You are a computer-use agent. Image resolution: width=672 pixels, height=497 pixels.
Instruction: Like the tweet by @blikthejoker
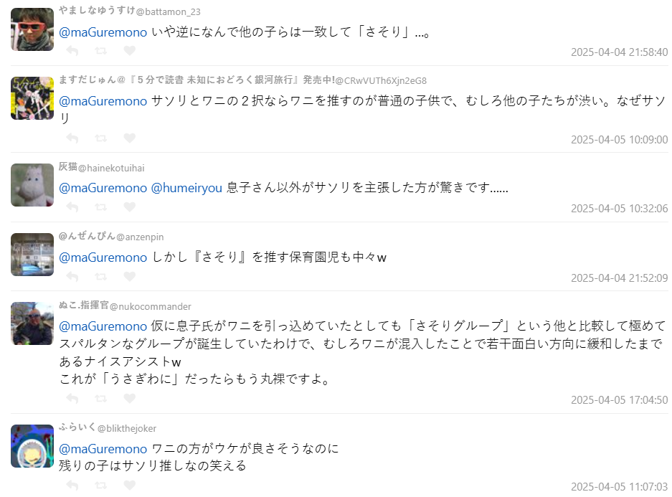[x=129, y=485]
